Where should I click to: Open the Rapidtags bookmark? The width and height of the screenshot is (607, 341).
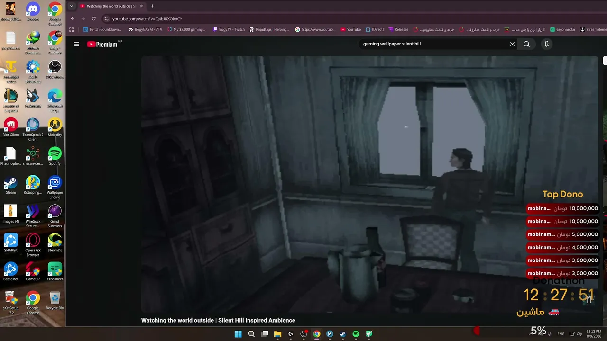tap(269, 29)
